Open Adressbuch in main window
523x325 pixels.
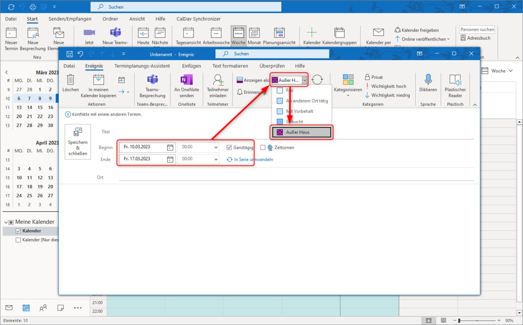(x=475, y=38)
